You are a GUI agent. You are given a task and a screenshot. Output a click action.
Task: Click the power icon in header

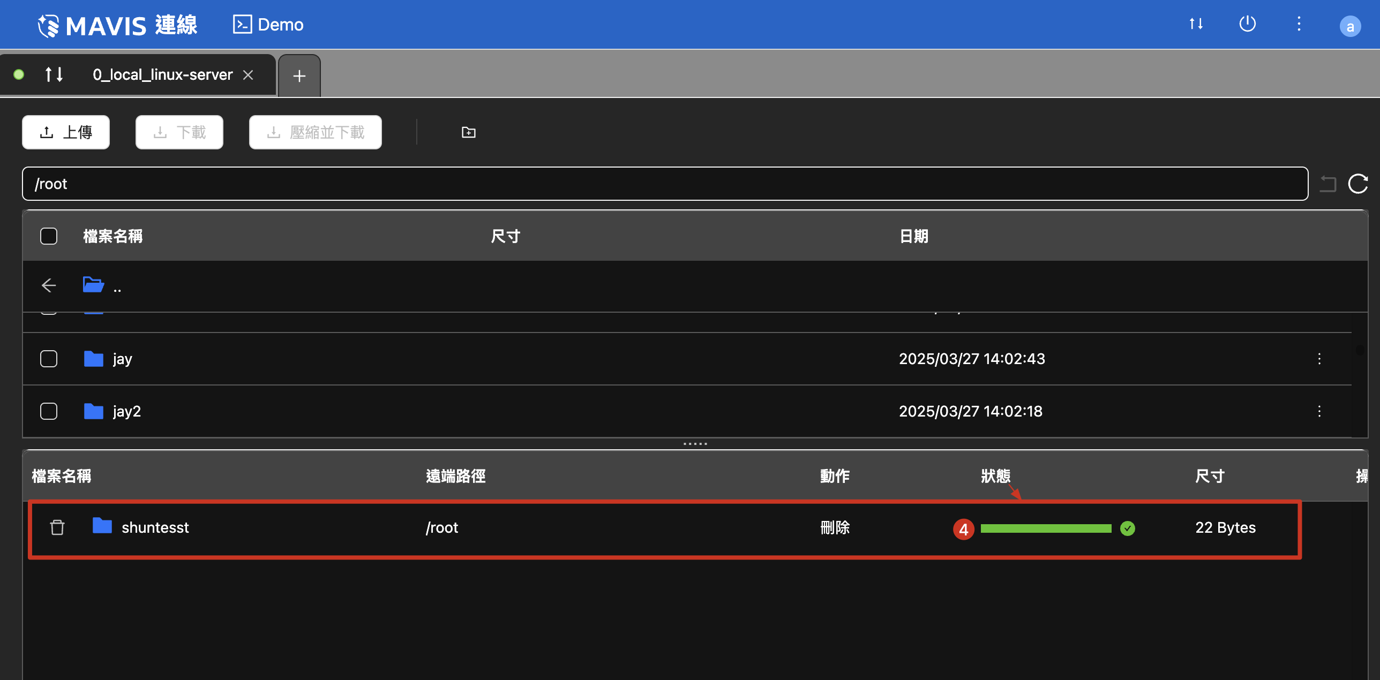pyautogui.click(x=1247, y=24)
